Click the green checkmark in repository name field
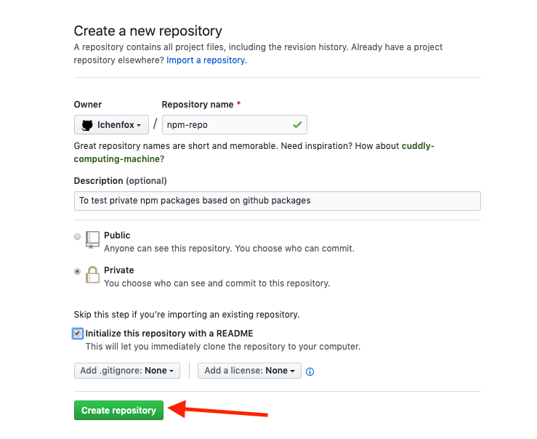 (297, 125)
